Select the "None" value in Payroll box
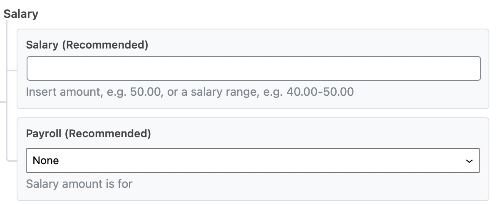 pos(46,160)
